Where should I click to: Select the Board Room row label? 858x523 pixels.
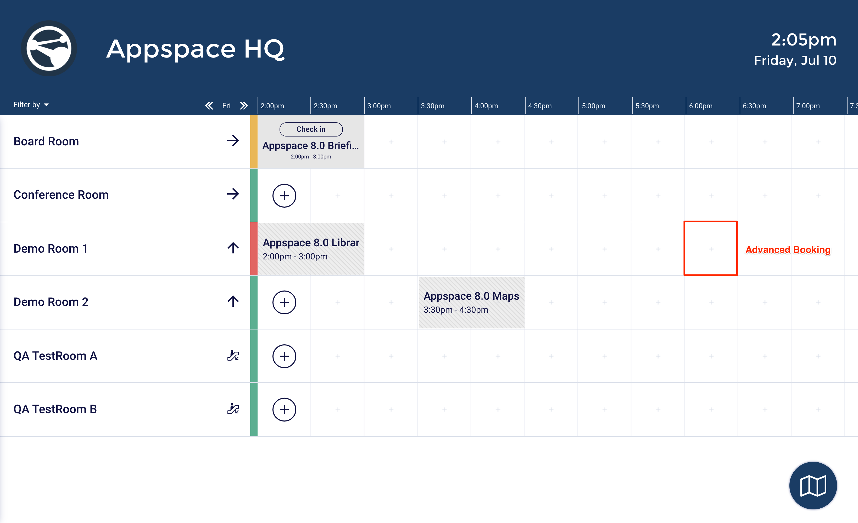click(x=46, y=141)
